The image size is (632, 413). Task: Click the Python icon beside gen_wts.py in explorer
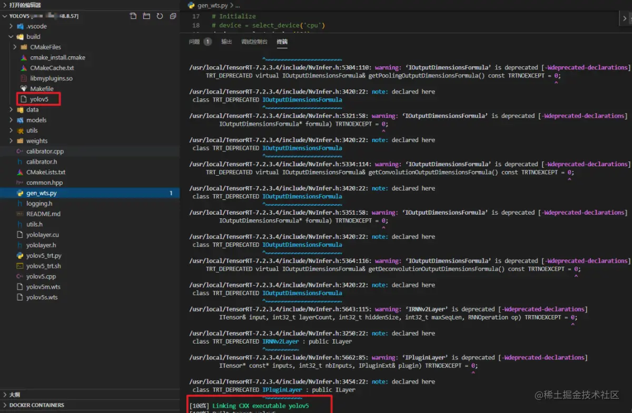point(19,193)
